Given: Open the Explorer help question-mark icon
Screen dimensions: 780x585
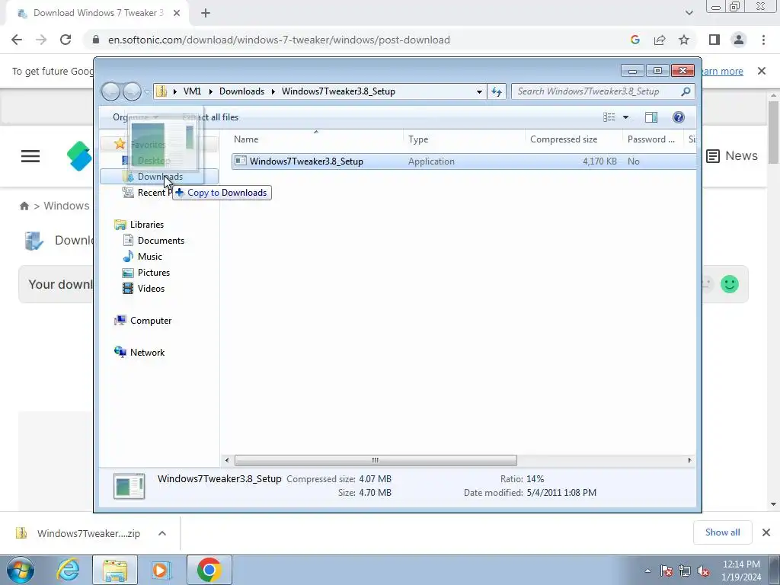Looking at the screenshot, I should tap(678, 117).
